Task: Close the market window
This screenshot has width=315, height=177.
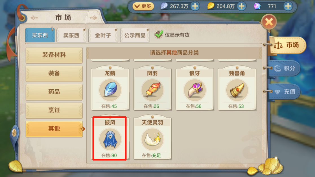Action: [x=269, y=22]
